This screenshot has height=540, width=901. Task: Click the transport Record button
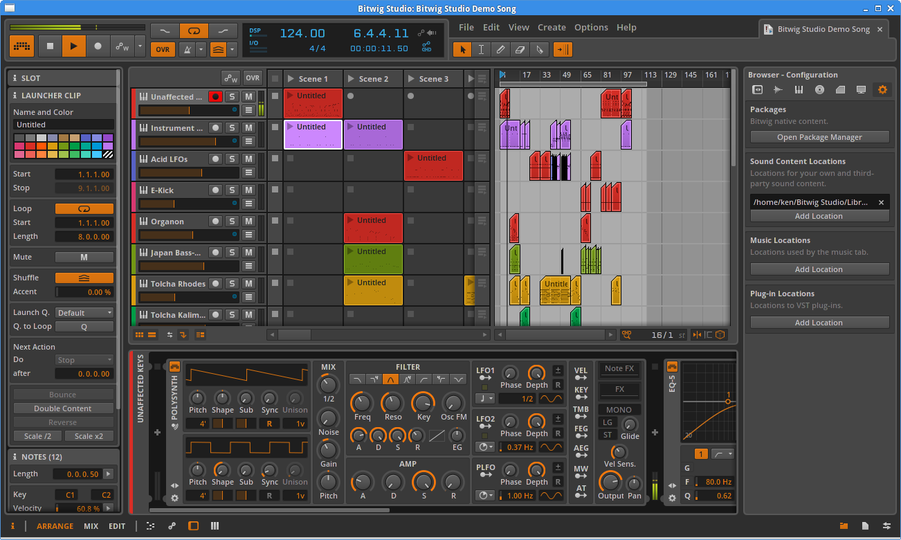[x=98, y=46]
